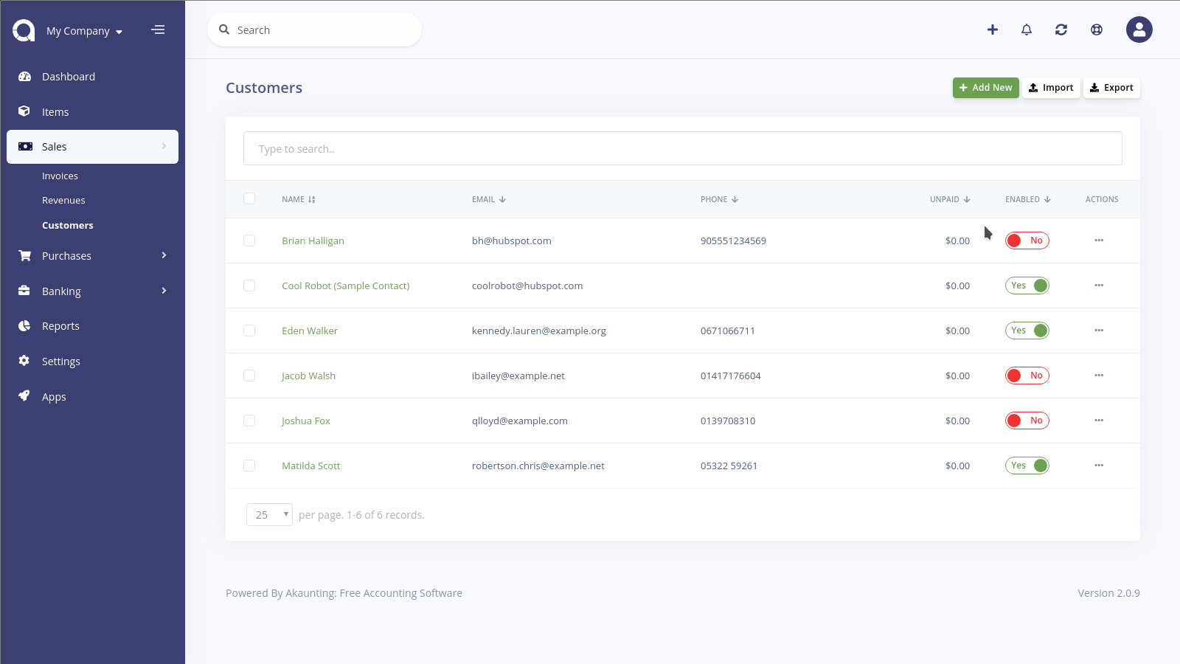Focus the 'Type to search..' field

click(x=682, y=148)
